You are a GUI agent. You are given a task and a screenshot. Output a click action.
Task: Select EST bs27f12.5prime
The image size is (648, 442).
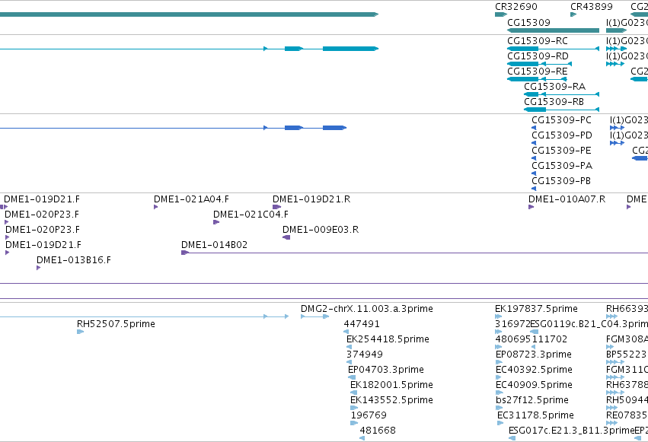coord(531,401)
